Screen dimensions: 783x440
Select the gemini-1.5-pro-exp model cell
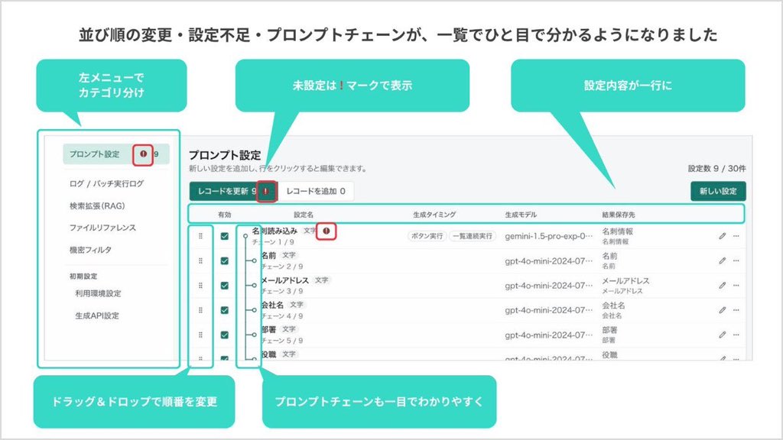tap(549, 236)
